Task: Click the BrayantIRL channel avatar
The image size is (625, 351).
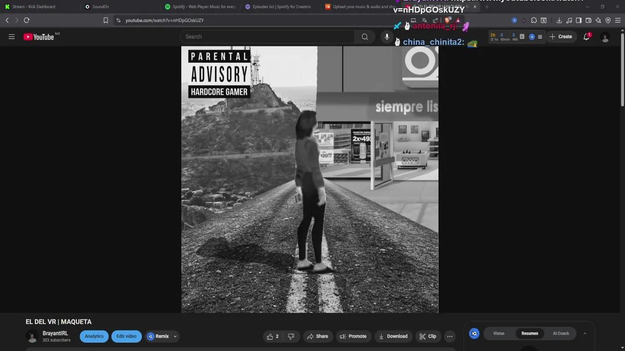Action: 32,336
